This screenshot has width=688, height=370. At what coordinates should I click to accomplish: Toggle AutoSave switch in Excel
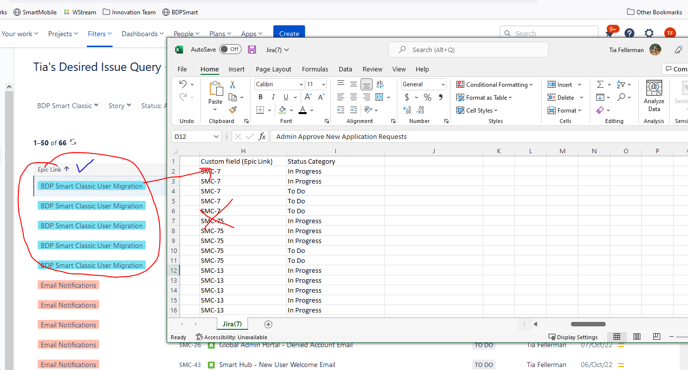(230, 49)
